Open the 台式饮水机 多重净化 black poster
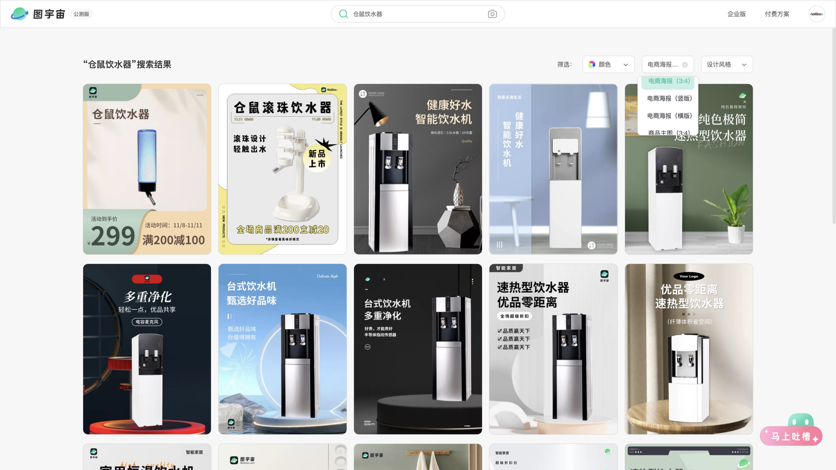836x470 pixels. coord(418,349)
